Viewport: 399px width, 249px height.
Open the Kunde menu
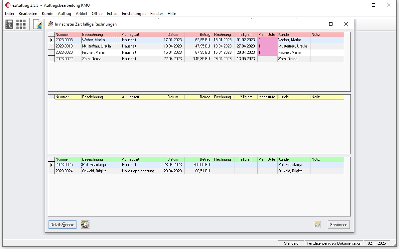48,14
